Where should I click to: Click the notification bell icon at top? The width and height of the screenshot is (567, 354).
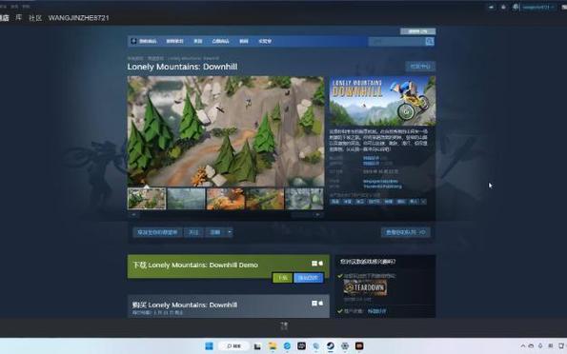503,7
